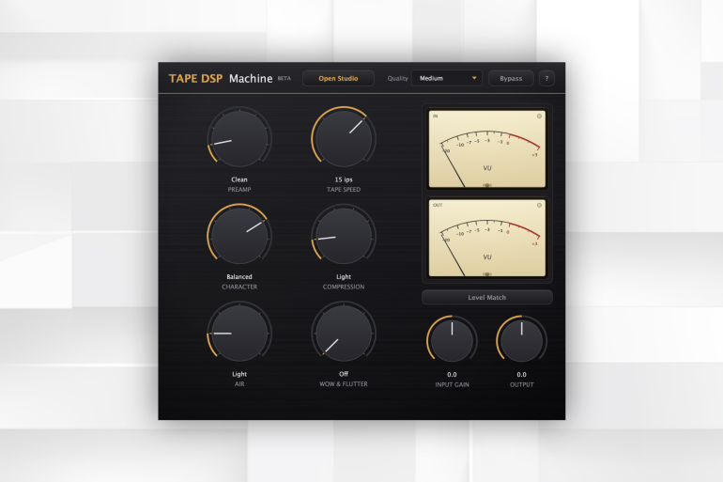Open the Quality dropdown set to Medium
Image resolution: width=723 pixels, height=482 pixels.
click(446, 78)
